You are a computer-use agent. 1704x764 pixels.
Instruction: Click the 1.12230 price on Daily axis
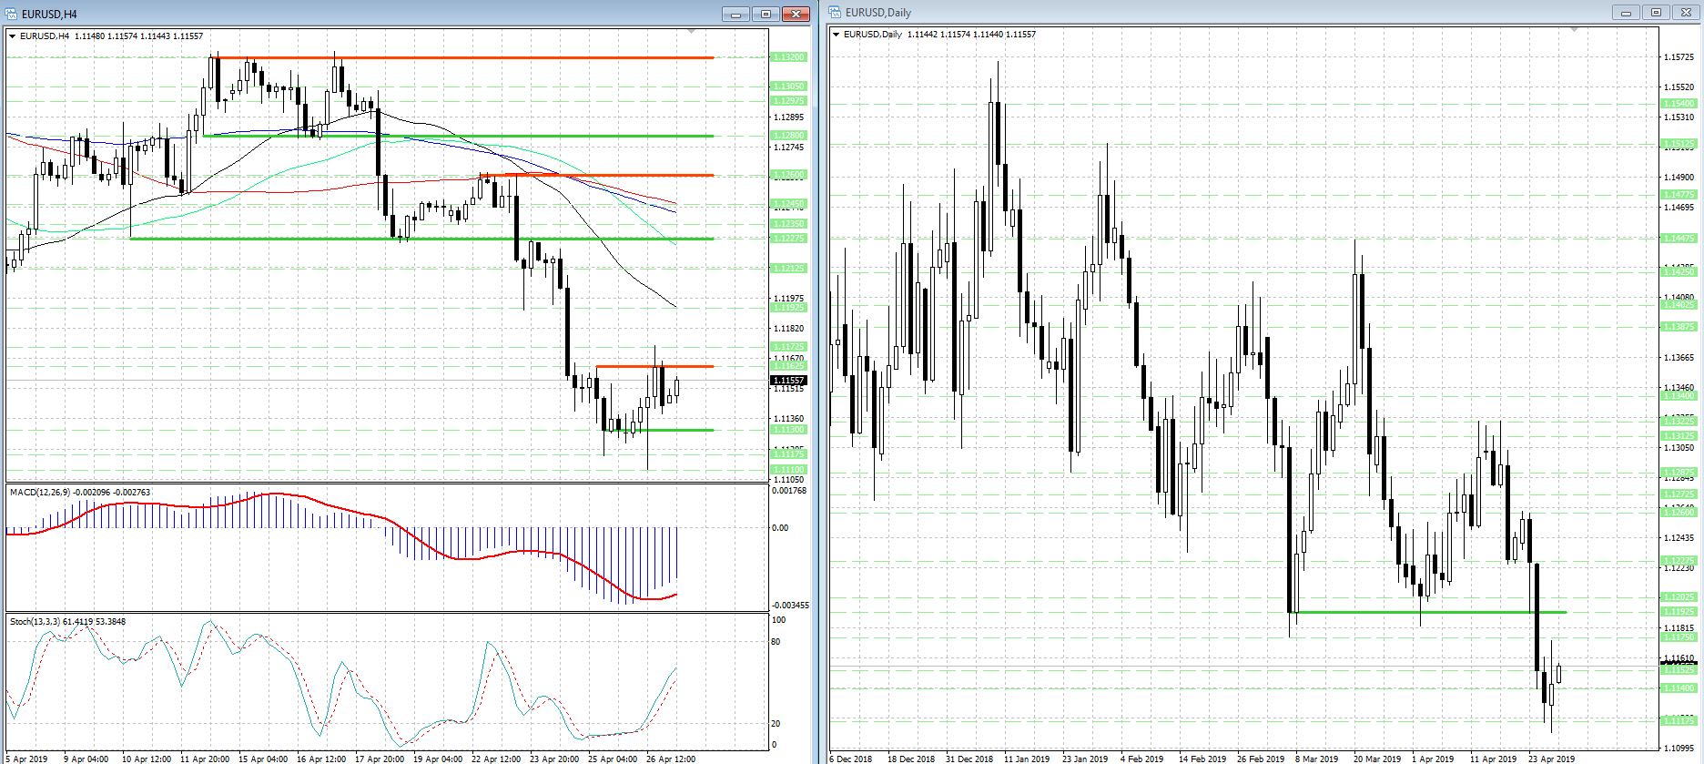(1679, 568)
